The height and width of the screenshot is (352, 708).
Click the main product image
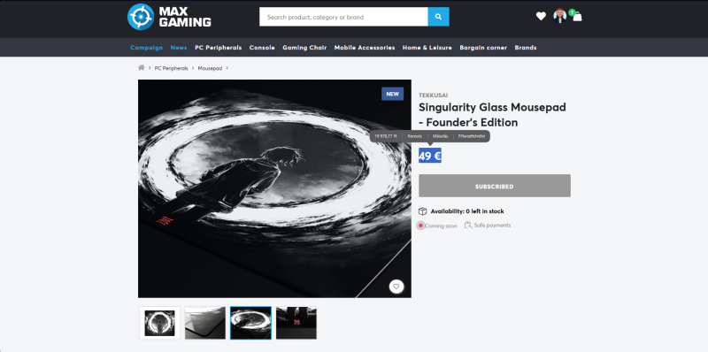coord(274,188)
